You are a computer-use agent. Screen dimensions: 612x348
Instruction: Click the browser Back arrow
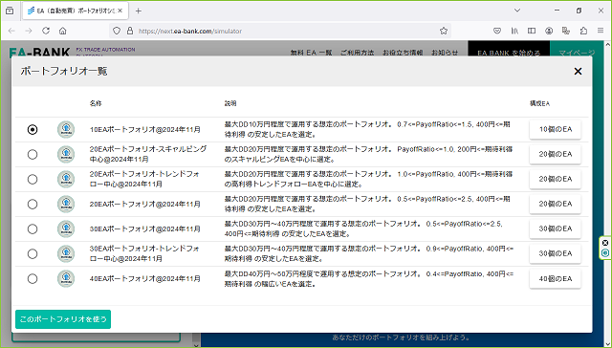coord(11,31)
